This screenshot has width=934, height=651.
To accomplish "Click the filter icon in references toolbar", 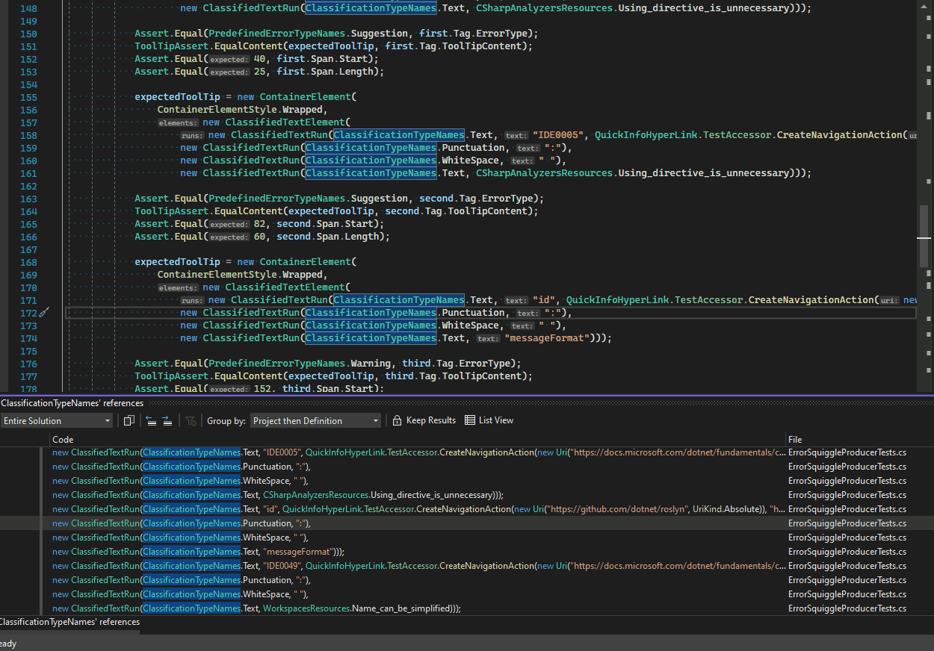I will tap(190, 420).
